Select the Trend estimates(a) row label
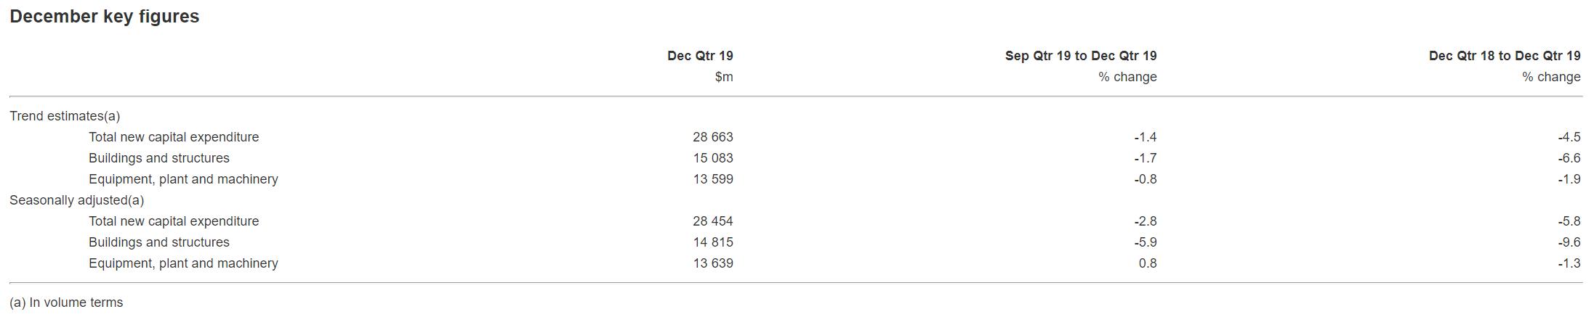The image size is (1594, 317). click(65, 116)
